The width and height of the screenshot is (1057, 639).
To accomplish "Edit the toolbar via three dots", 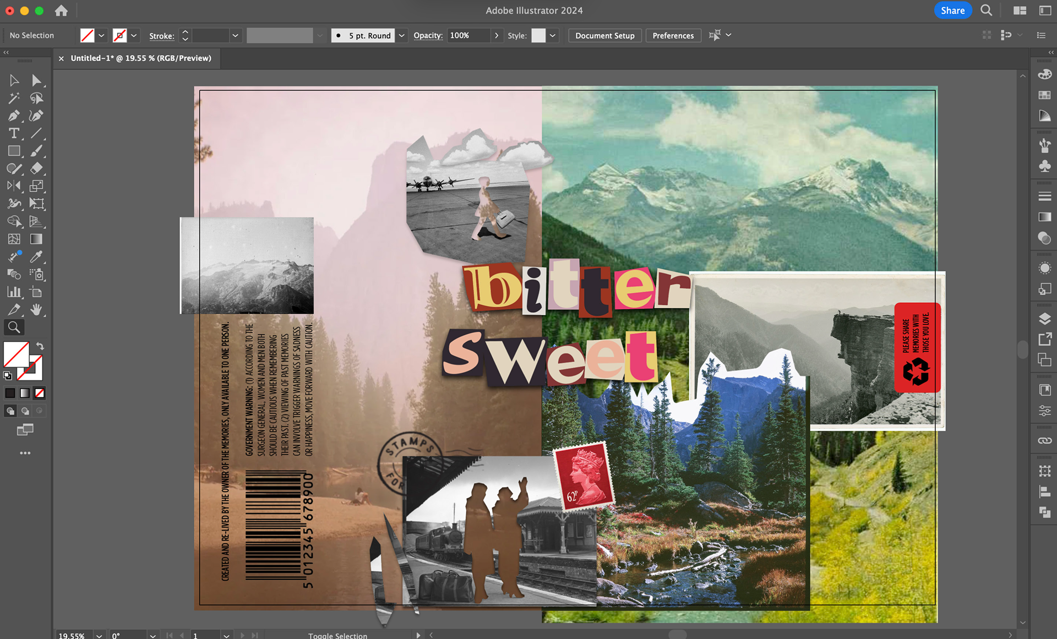I will pyautogui.click(x=25, y=453).
